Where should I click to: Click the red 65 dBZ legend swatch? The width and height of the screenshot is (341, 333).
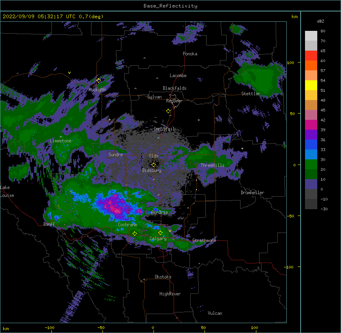311,55
